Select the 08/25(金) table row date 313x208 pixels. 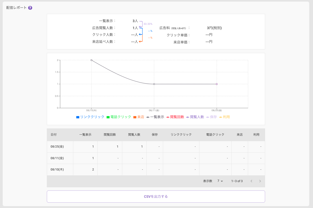tap(57, 147)
